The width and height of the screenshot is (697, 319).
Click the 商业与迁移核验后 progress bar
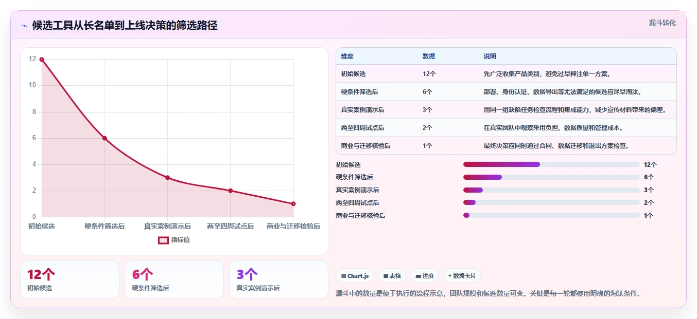[x=551, y=216]
